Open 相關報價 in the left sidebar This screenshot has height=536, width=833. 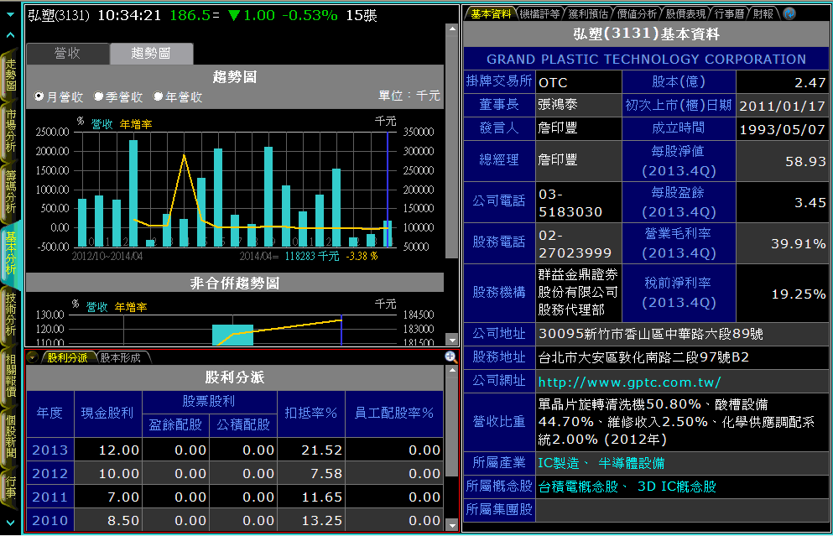tap(11, 375)
